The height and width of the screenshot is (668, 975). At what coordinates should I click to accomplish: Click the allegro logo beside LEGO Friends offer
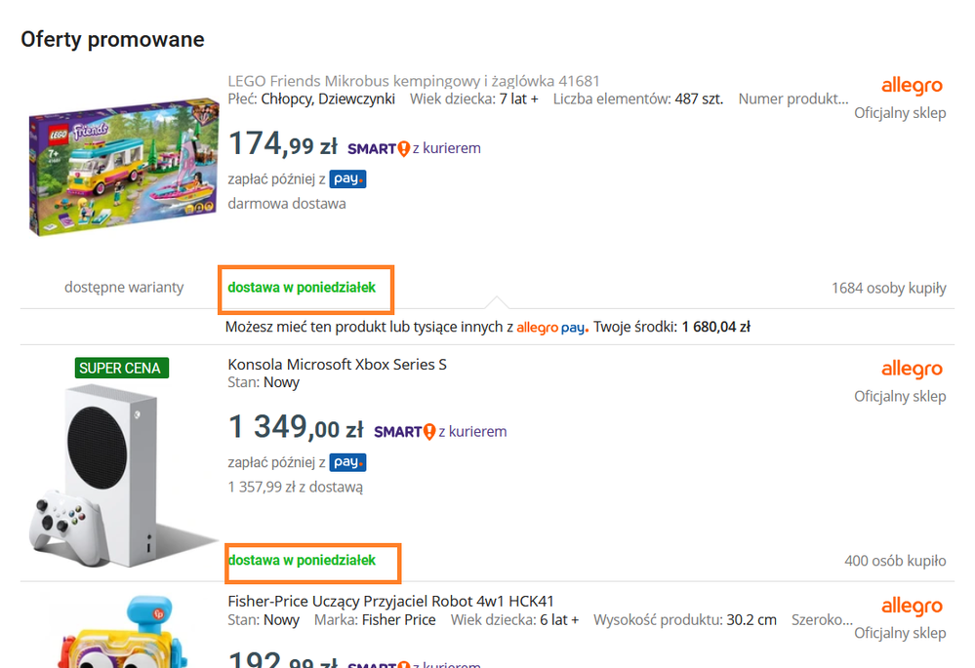912,87
